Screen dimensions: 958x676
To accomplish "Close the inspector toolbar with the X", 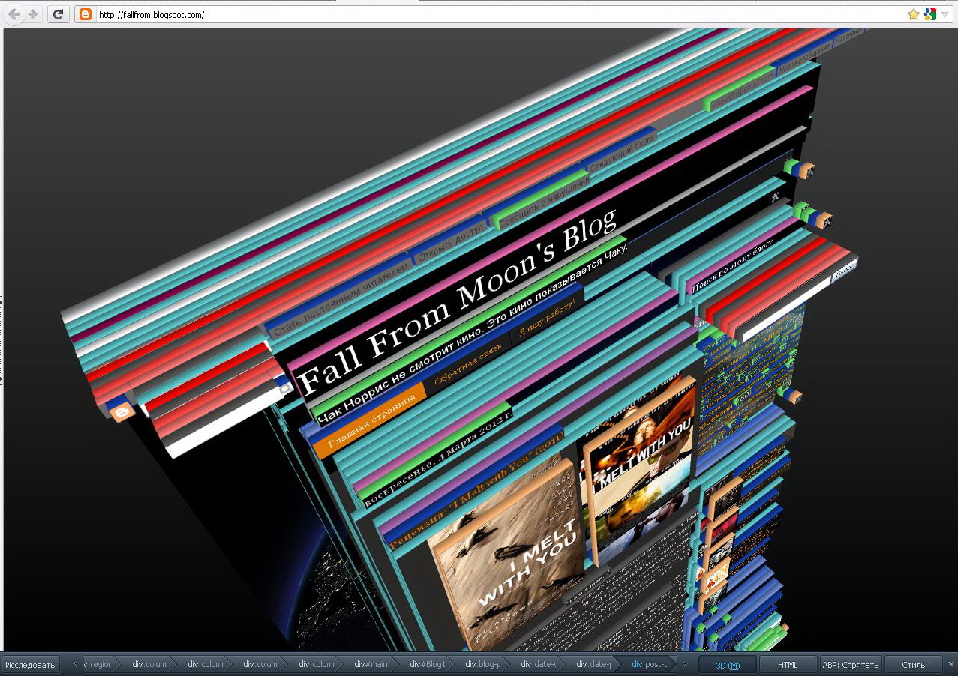I will point(951,664).
